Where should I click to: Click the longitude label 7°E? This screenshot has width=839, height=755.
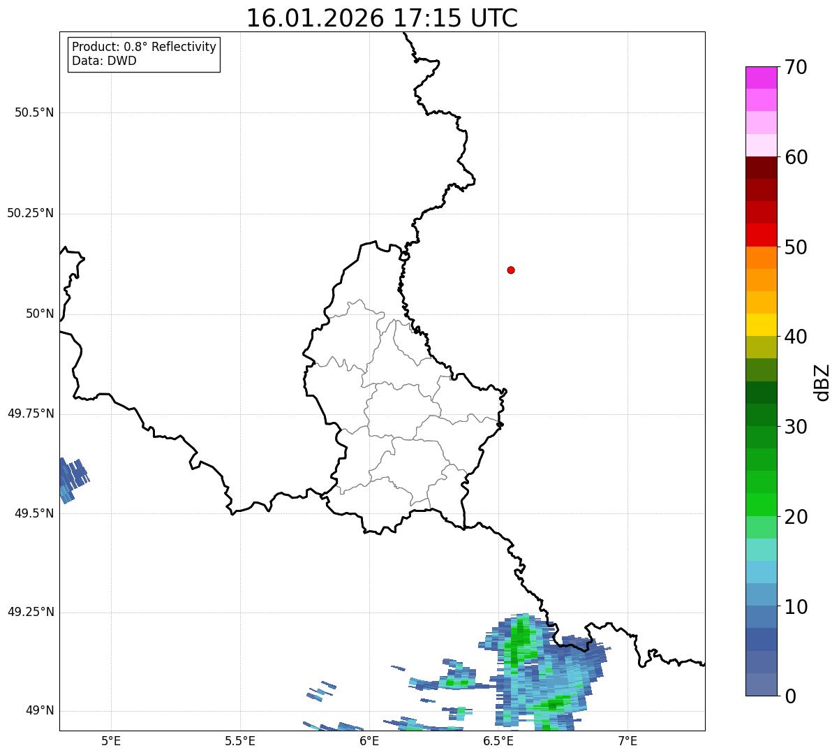point(628,740)
